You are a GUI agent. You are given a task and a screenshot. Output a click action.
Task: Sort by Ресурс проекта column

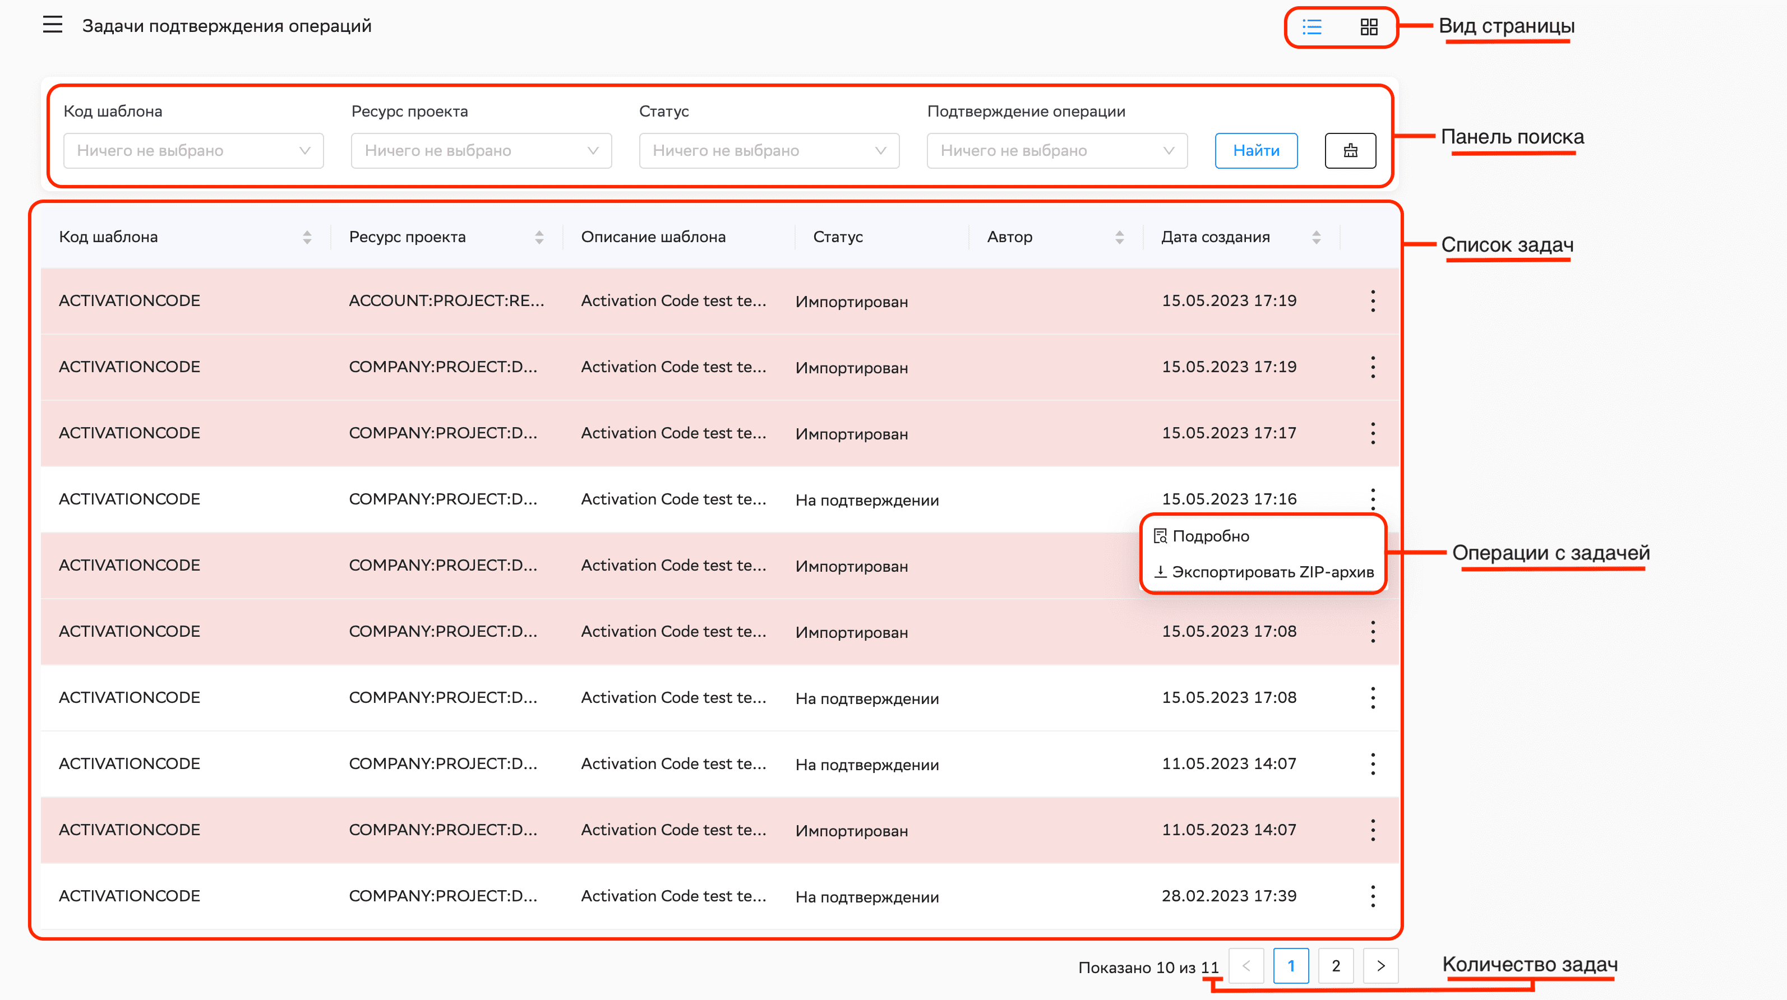click(x=539, y=237)
